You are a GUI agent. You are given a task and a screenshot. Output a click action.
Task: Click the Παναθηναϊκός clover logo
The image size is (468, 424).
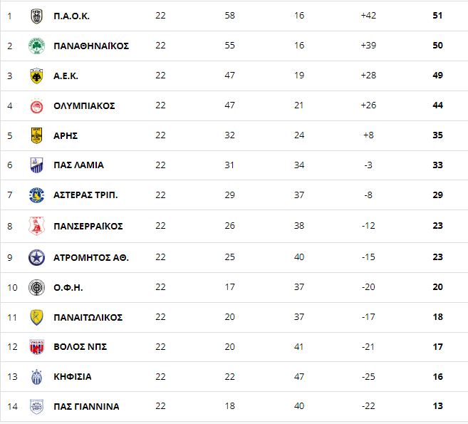click(x=37, y=46)
